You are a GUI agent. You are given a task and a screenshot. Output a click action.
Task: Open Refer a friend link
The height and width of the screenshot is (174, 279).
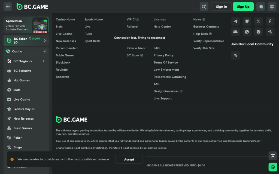(x=137, y=48)
